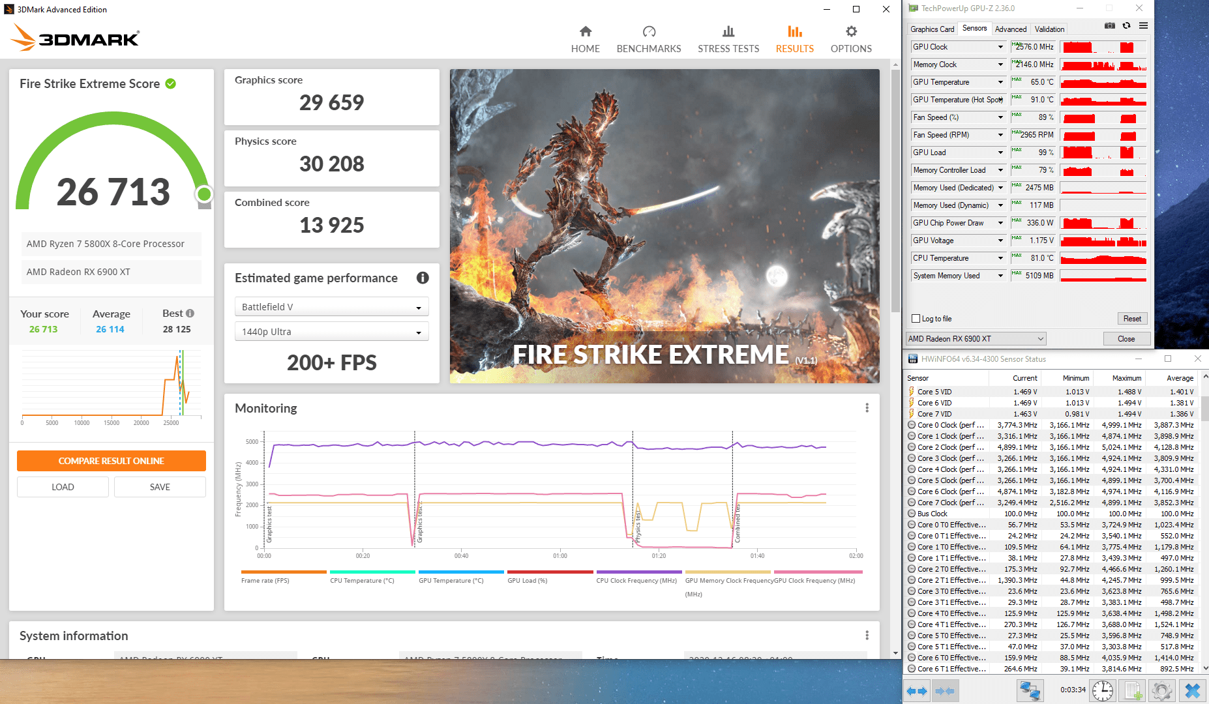Click the GPU Load red legend swatch
Image resolution: width=1209 pixels, height=704 pixels.
550,572
